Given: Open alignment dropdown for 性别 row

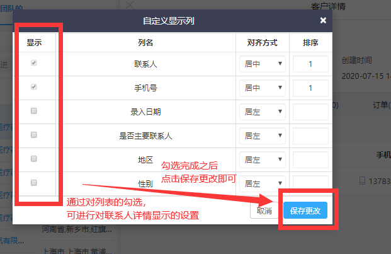Looking at the screenshot, I should pyautogui.click(x=263, y=183).
